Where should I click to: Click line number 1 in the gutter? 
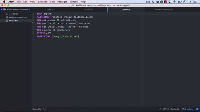[33, 14]
